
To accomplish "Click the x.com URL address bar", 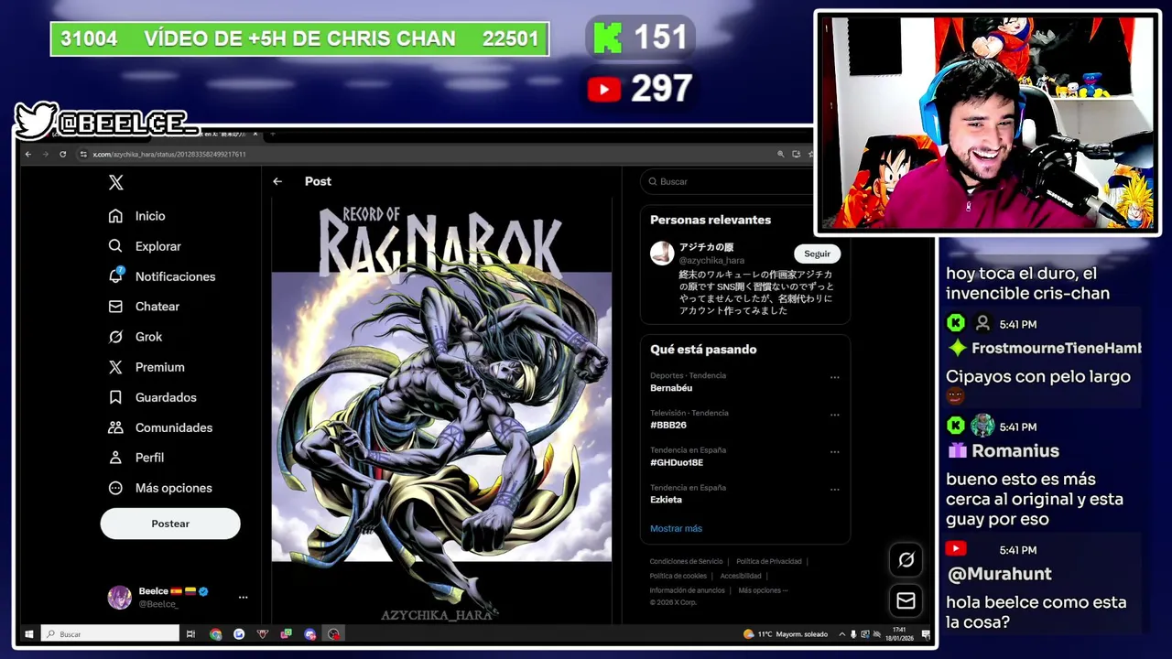I will point(169,155).
